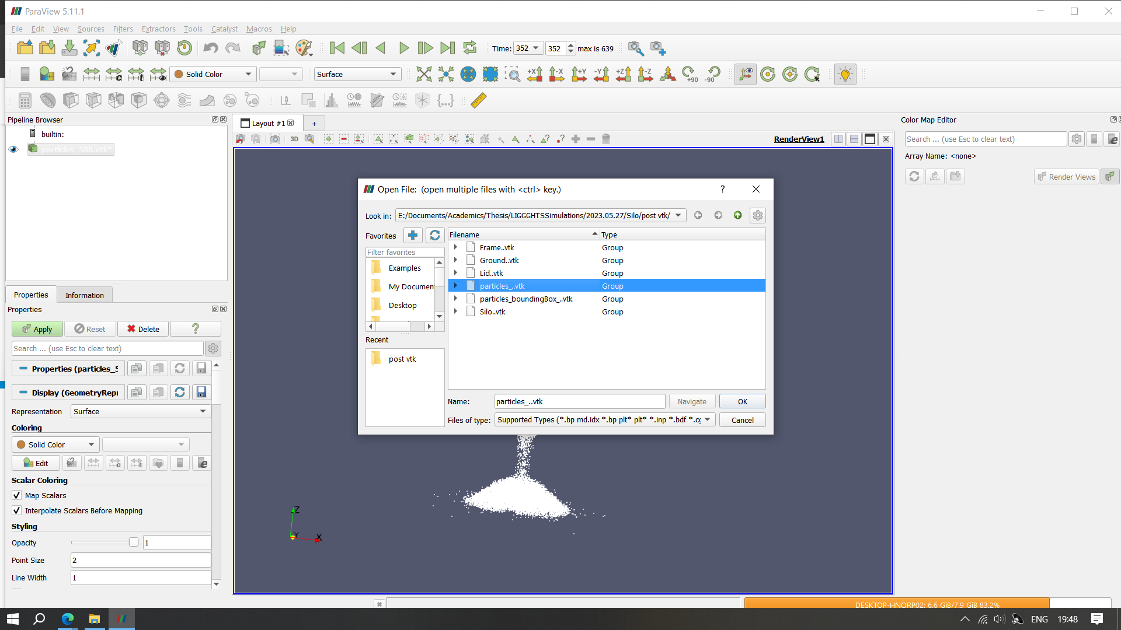Open the Extractors menu
The width and height of the screenshot is (1121, 630).
[x=158, y=29]
